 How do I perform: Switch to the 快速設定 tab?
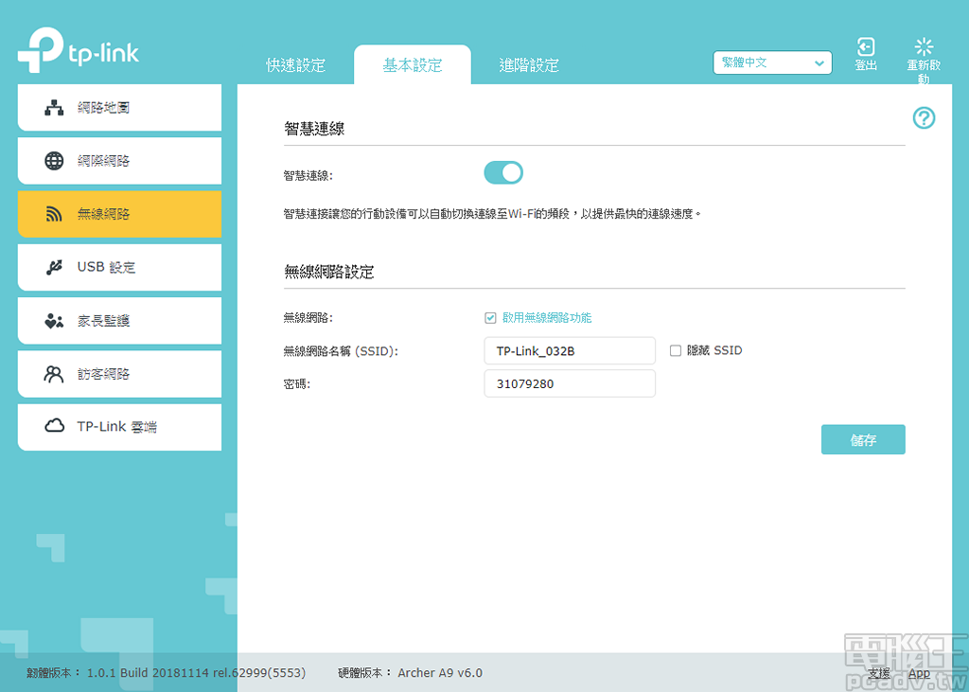pyautogui.click(x=295, y=65)
